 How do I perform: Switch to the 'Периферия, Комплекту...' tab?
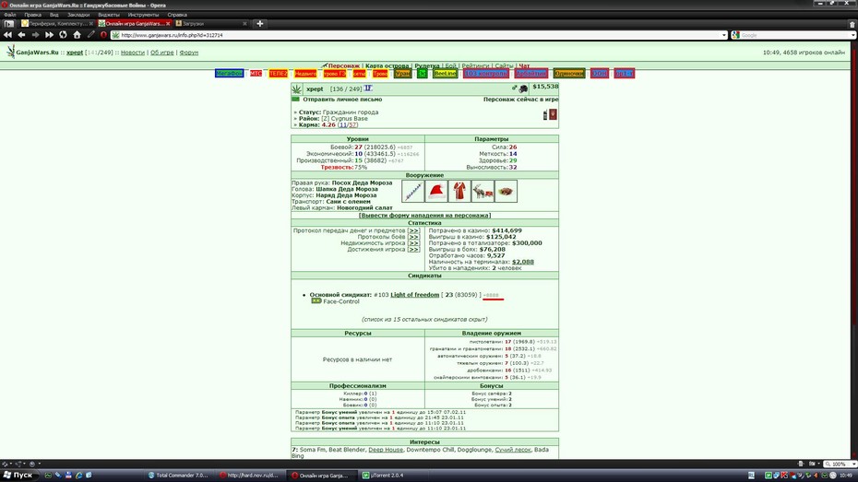pos(57,23)
